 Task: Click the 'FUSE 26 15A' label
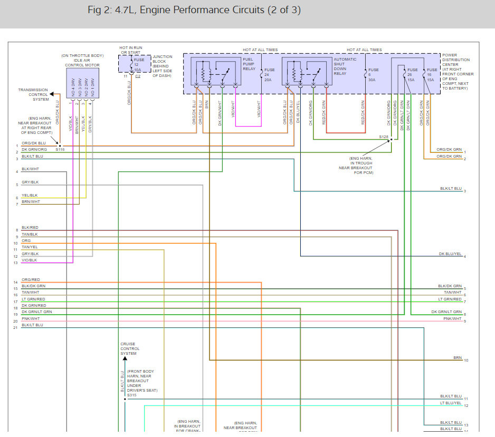[412, 75]
